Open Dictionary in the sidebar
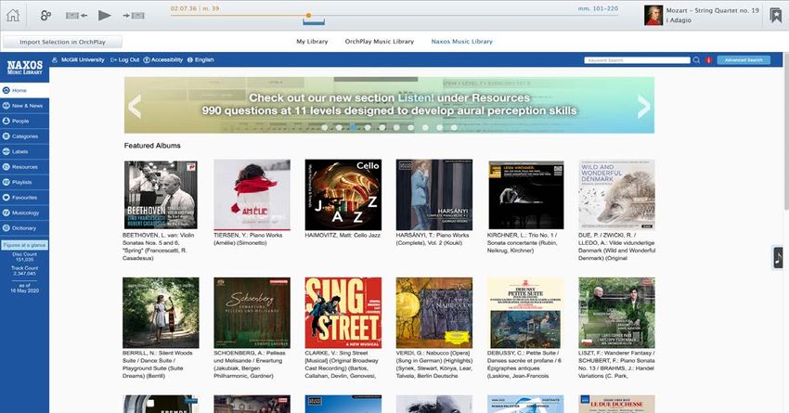The height and width of the screenshot is (413, 789). [x=25, y=228]
